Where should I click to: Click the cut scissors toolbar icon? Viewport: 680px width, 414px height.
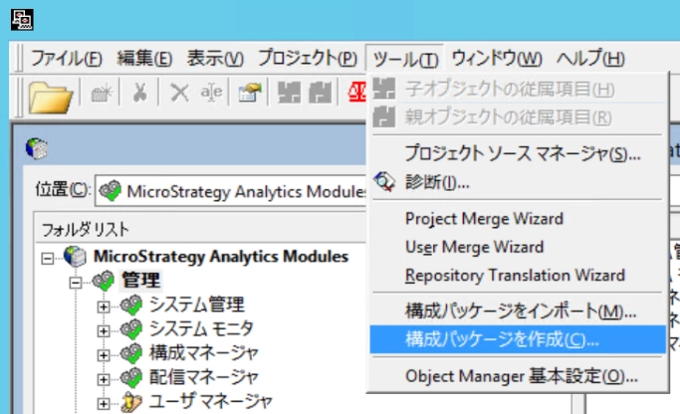point(139,93)
